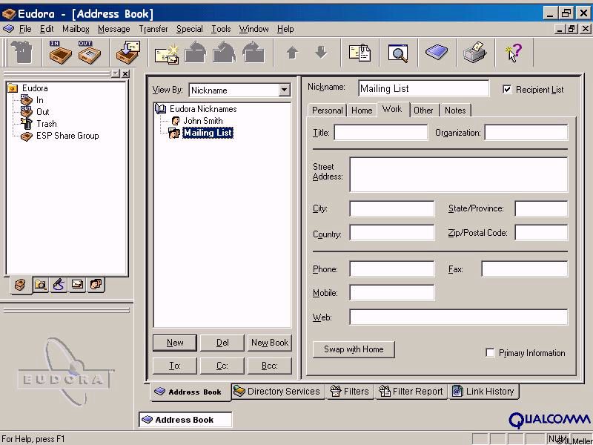Open the In mailbox in the tree
Screen dimensions: 593x445
click(40, 100)
